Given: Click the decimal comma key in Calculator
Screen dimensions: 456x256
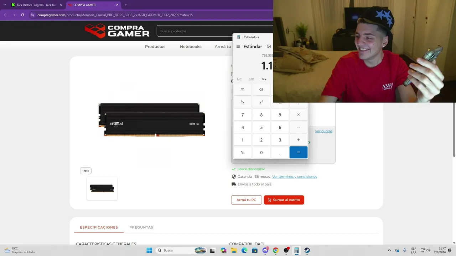Looking at the screenshot, I should pos(280,153).
